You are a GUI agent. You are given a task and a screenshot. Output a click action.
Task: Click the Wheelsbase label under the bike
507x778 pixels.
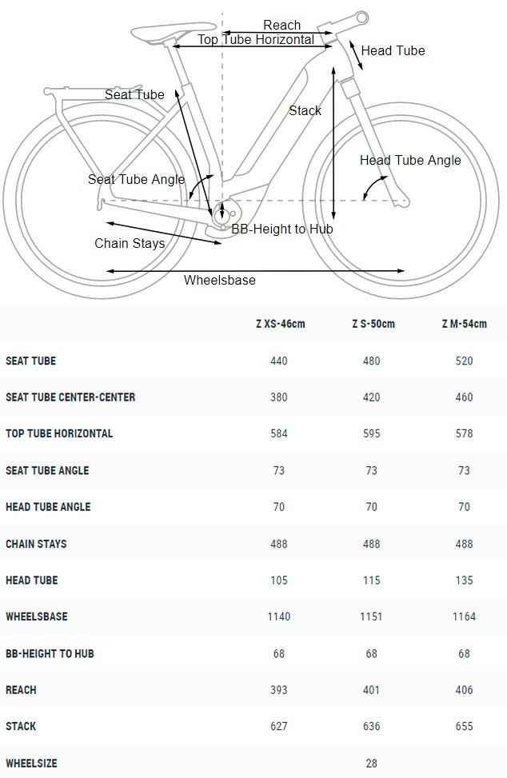220,280
